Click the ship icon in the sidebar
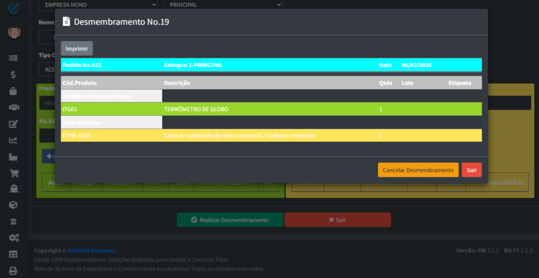The width and height of the screenshot is (539, 278). coord(14,188)
